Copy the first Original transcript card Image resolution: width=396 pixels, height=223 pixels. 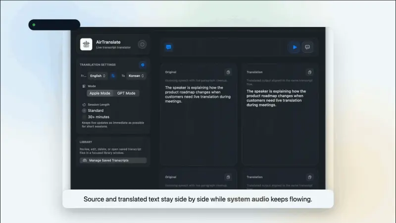pos(228,72)
